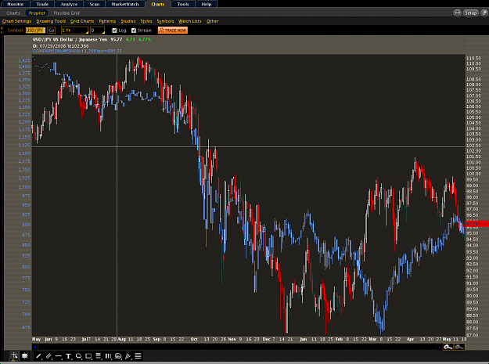Open the 1 Yr time range dropdown
Image resolution: width=489 pixels, height=364 pixels.
click(74, 31)
